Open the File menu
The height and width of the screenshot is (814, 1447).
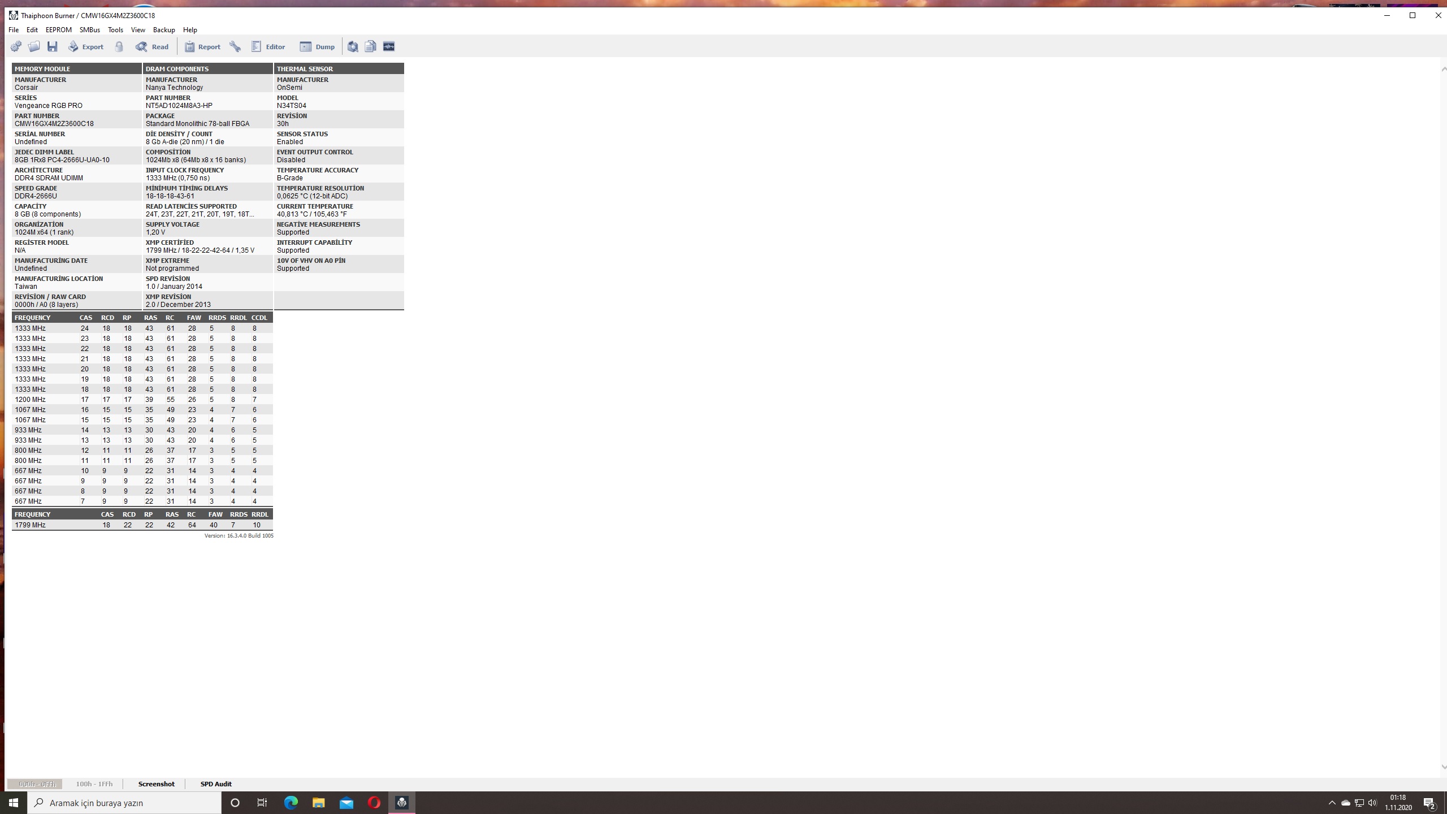(14, 30)
